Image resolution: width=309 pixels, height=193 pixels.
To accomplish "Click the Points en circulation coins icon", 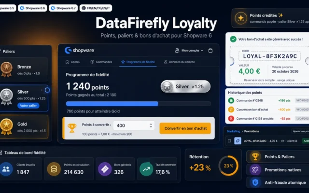I will 54,169.
